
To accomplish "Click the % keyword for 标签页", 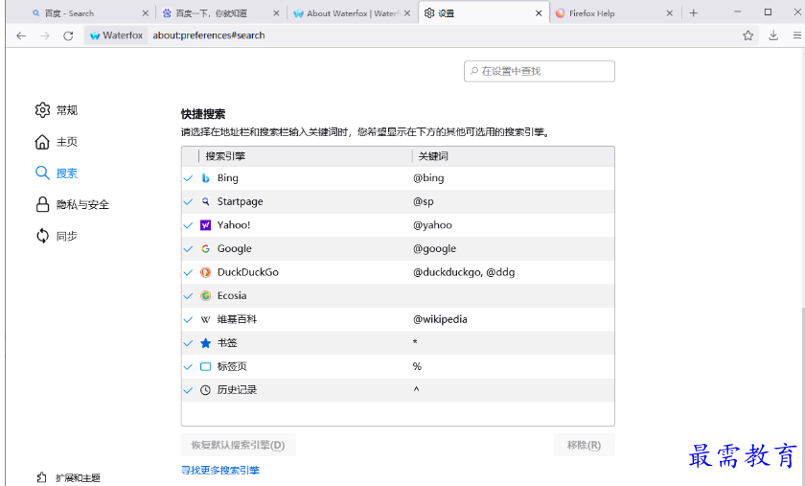I will coord(417,366).
